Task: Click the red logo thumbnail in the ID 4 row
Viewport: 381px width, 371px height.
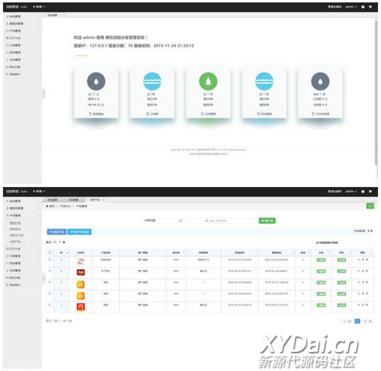Action: coord(80,273)
